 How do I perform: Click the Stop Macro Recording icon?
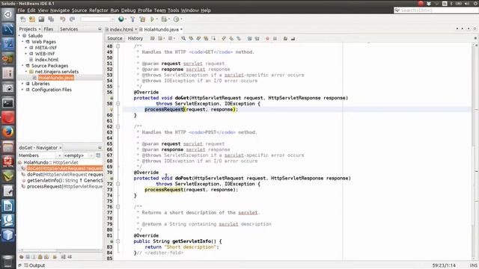275,38
